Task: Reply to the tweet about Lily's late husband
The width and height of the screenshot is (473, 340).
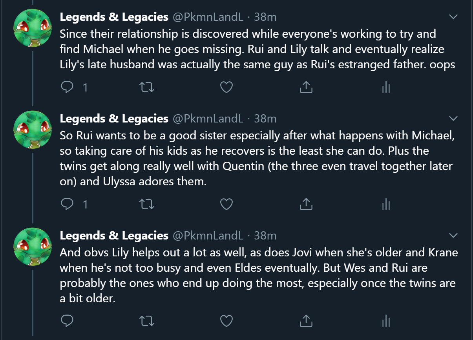Action: tap(68, 87)
